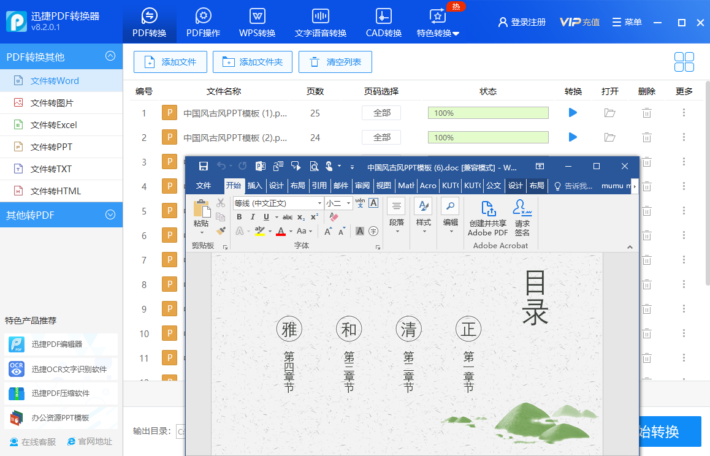Start conversion play icon for row 2
This screenshot has width=710, height=456.
tap(573, 137)
